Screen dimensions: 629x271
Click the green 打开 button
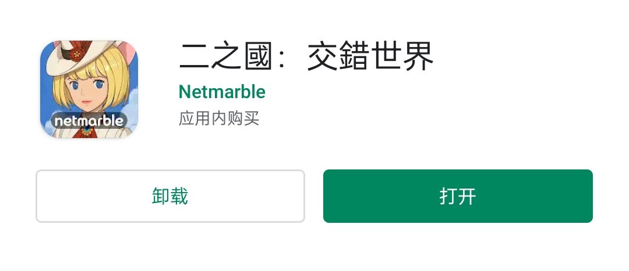pyautogui.click(x=458, y=196)
